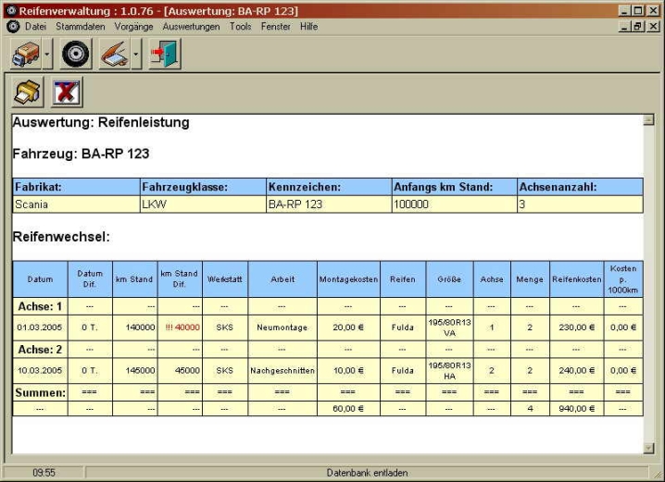665x482 pixels.
Task: Click the scanner toolbar icon
Action: click(x=115, y=54)
